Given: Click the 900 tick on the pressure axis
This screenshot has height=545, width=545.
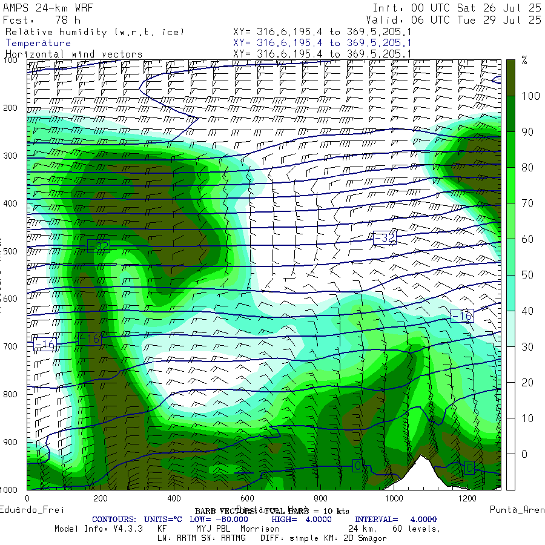Looking at the screenshot, I should click(10, 442).
